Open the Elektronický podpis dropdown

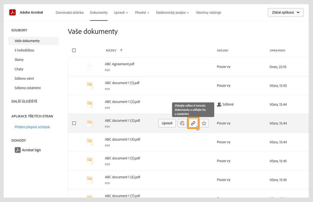[x=172, y=13]
